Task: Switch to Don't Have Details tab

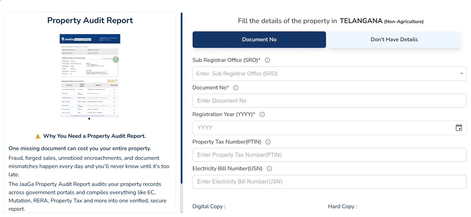Action: point(394,40)
